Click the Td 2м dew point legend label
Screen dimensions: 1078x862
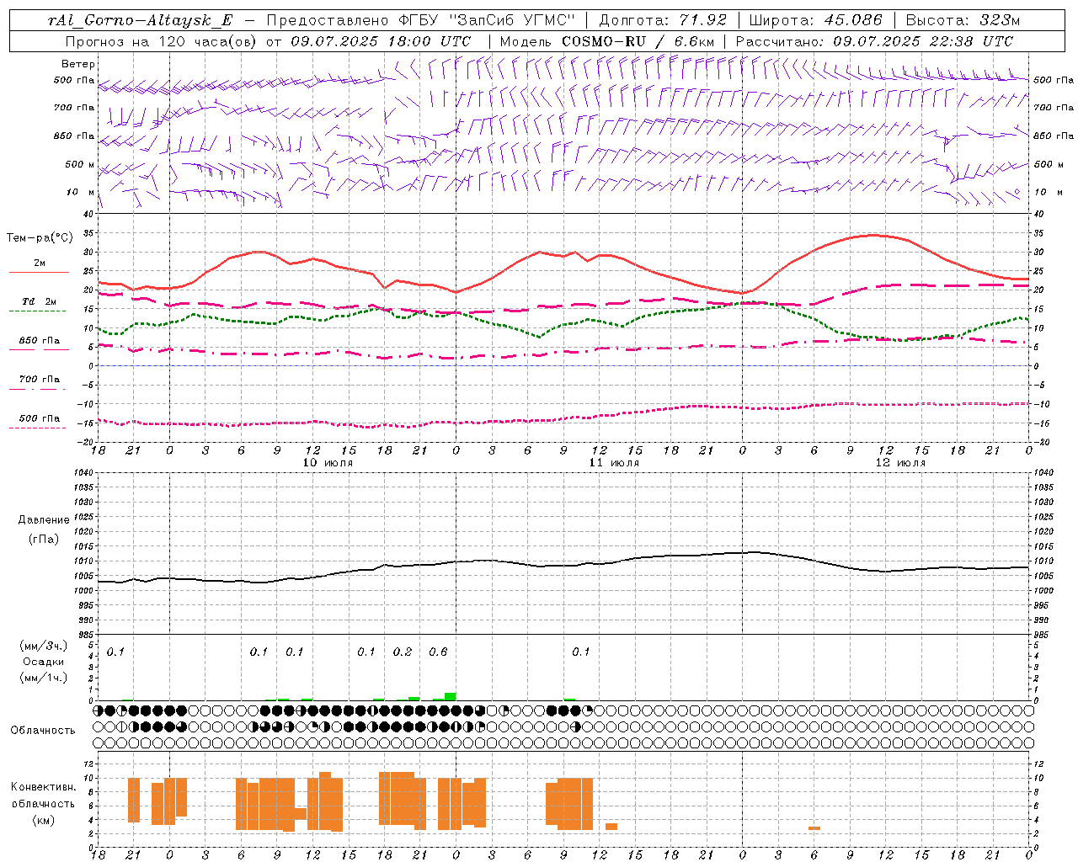coord(40,301)
